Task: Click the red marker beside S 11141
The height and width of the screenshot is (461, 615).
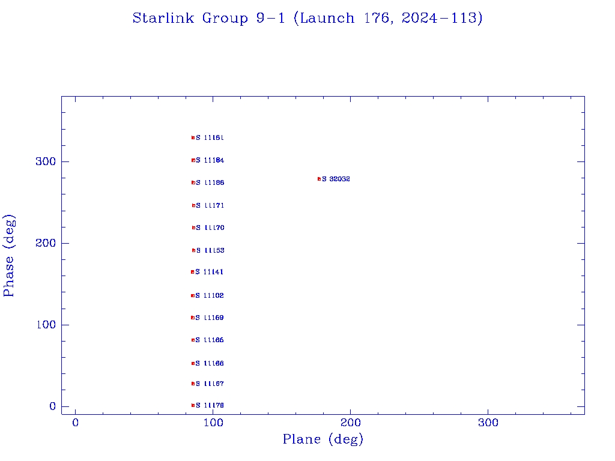Action: 193,272
